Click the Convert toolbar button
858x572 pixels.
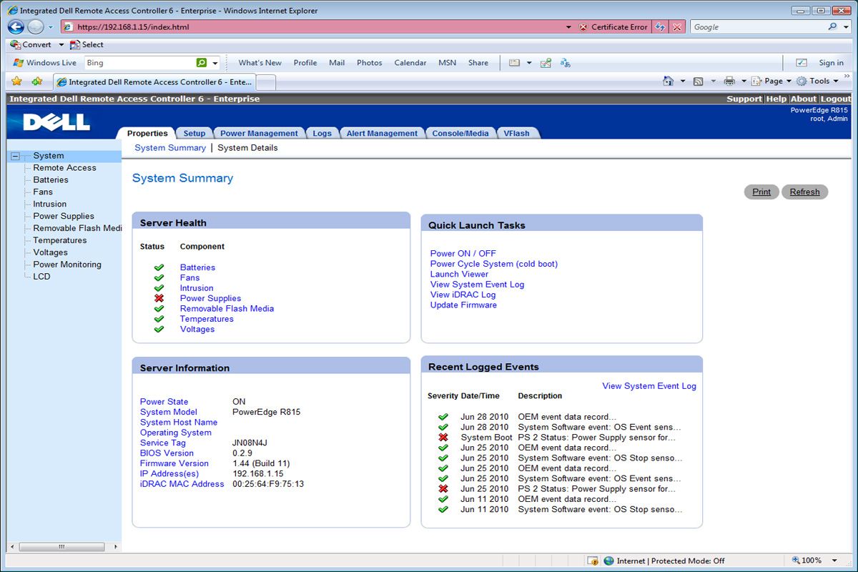(x=31, y=44)
